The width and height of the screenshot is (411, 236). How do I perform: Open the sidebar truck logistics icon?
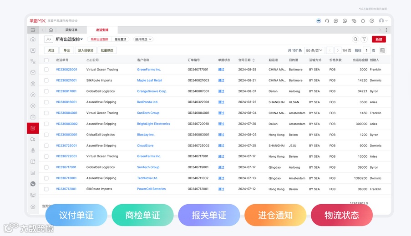click(x=33, y=139)
